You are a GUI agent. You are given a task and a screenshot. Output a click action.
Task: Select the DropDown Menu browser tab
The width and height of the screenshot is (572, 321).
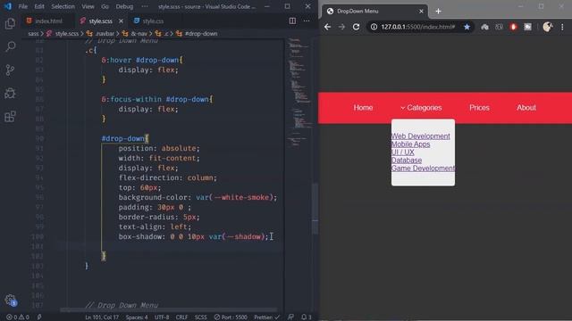pos(375,12)
